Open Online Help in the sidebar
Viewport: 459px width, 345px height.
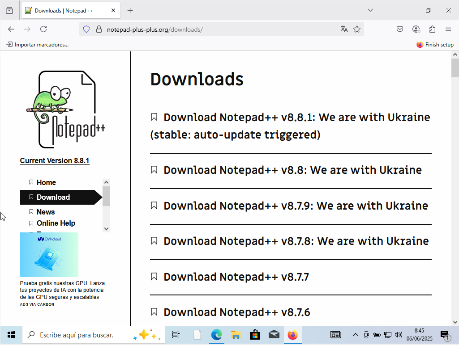click(56, 223)
